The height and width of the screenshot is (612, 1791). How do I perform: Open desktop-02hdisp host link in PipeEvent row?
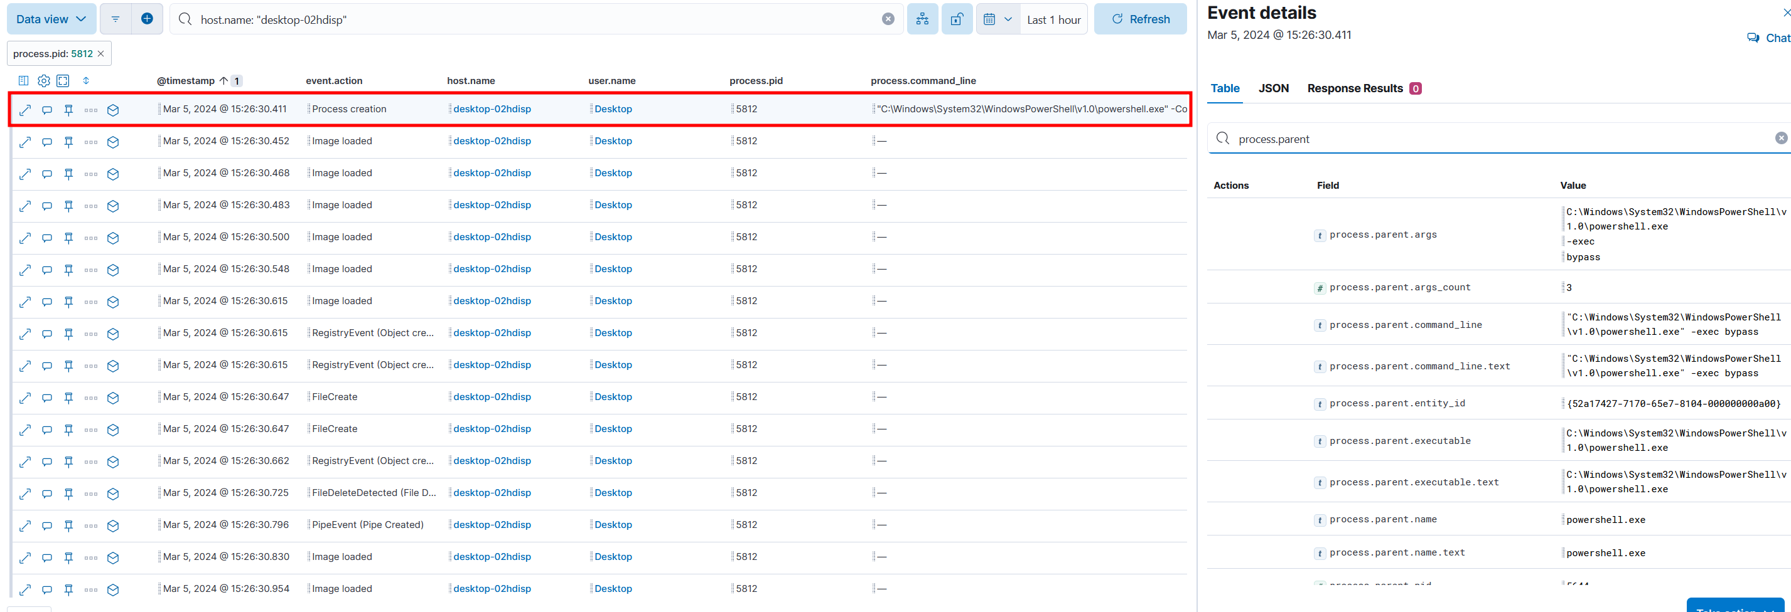point(492,524)
